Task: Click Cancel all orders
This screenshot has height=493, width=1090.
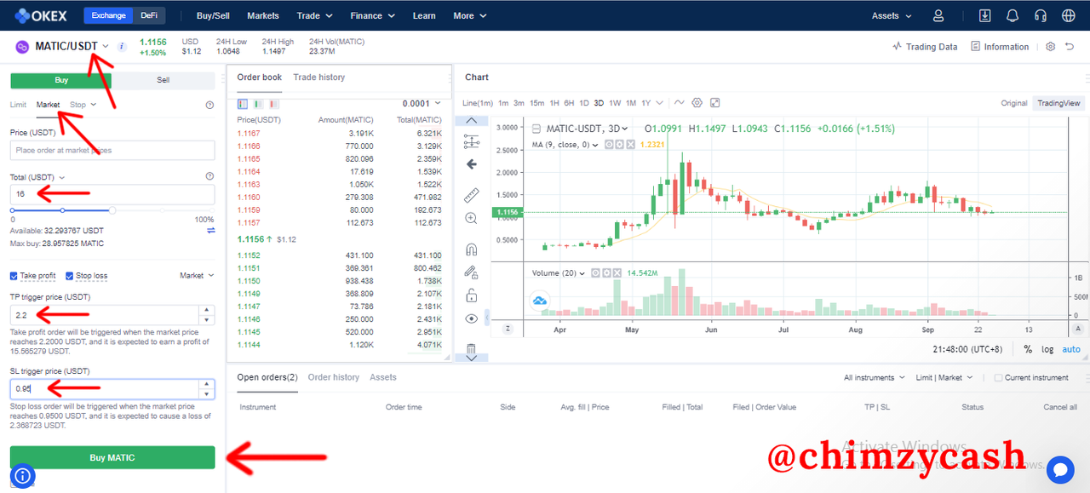Action: (1060, 407)
